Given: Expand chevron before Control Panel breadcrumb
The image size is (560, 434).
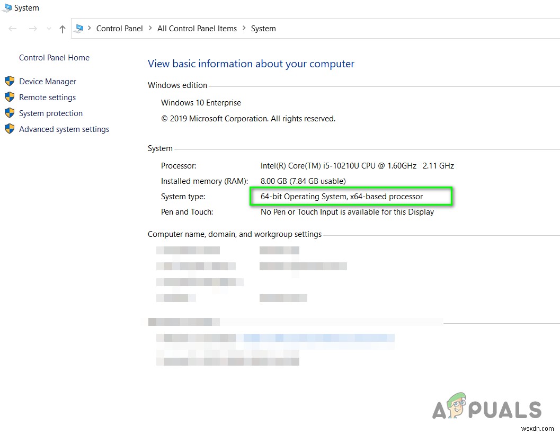Looking at the screenshot, I should point(90,28).
